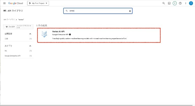Click the Google Enterprise API help icon

click(x=70, y=34)
